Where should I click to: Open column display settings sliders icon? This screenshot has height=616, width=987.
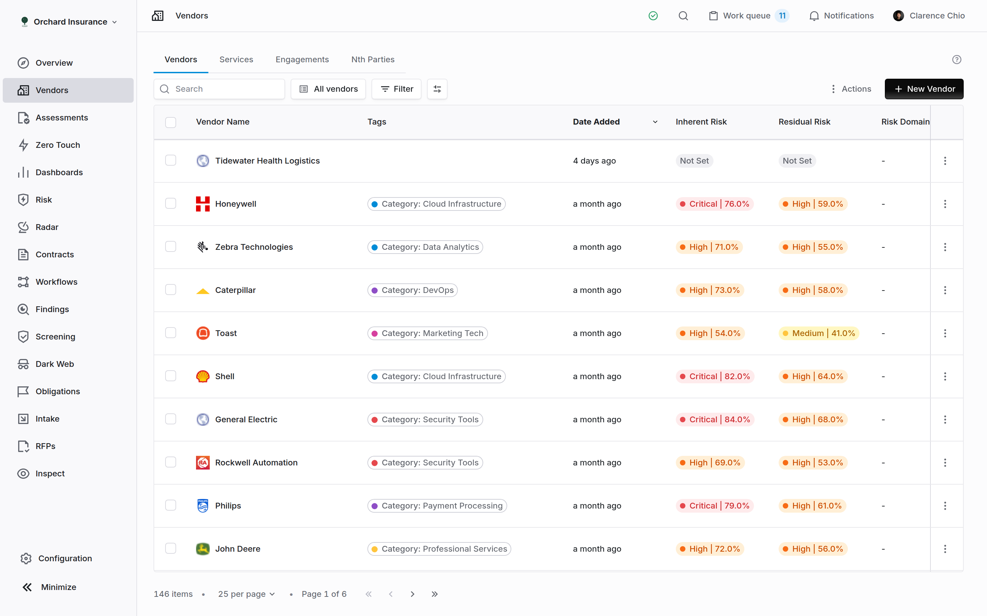click(x=437, y=89)
